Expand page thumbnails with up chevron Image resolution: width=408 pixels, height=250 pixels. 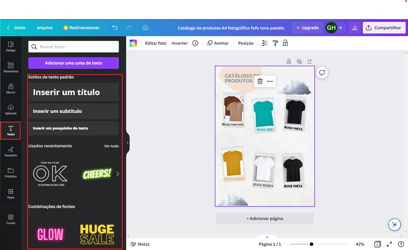pyautogui.click(x=267, y=237)
